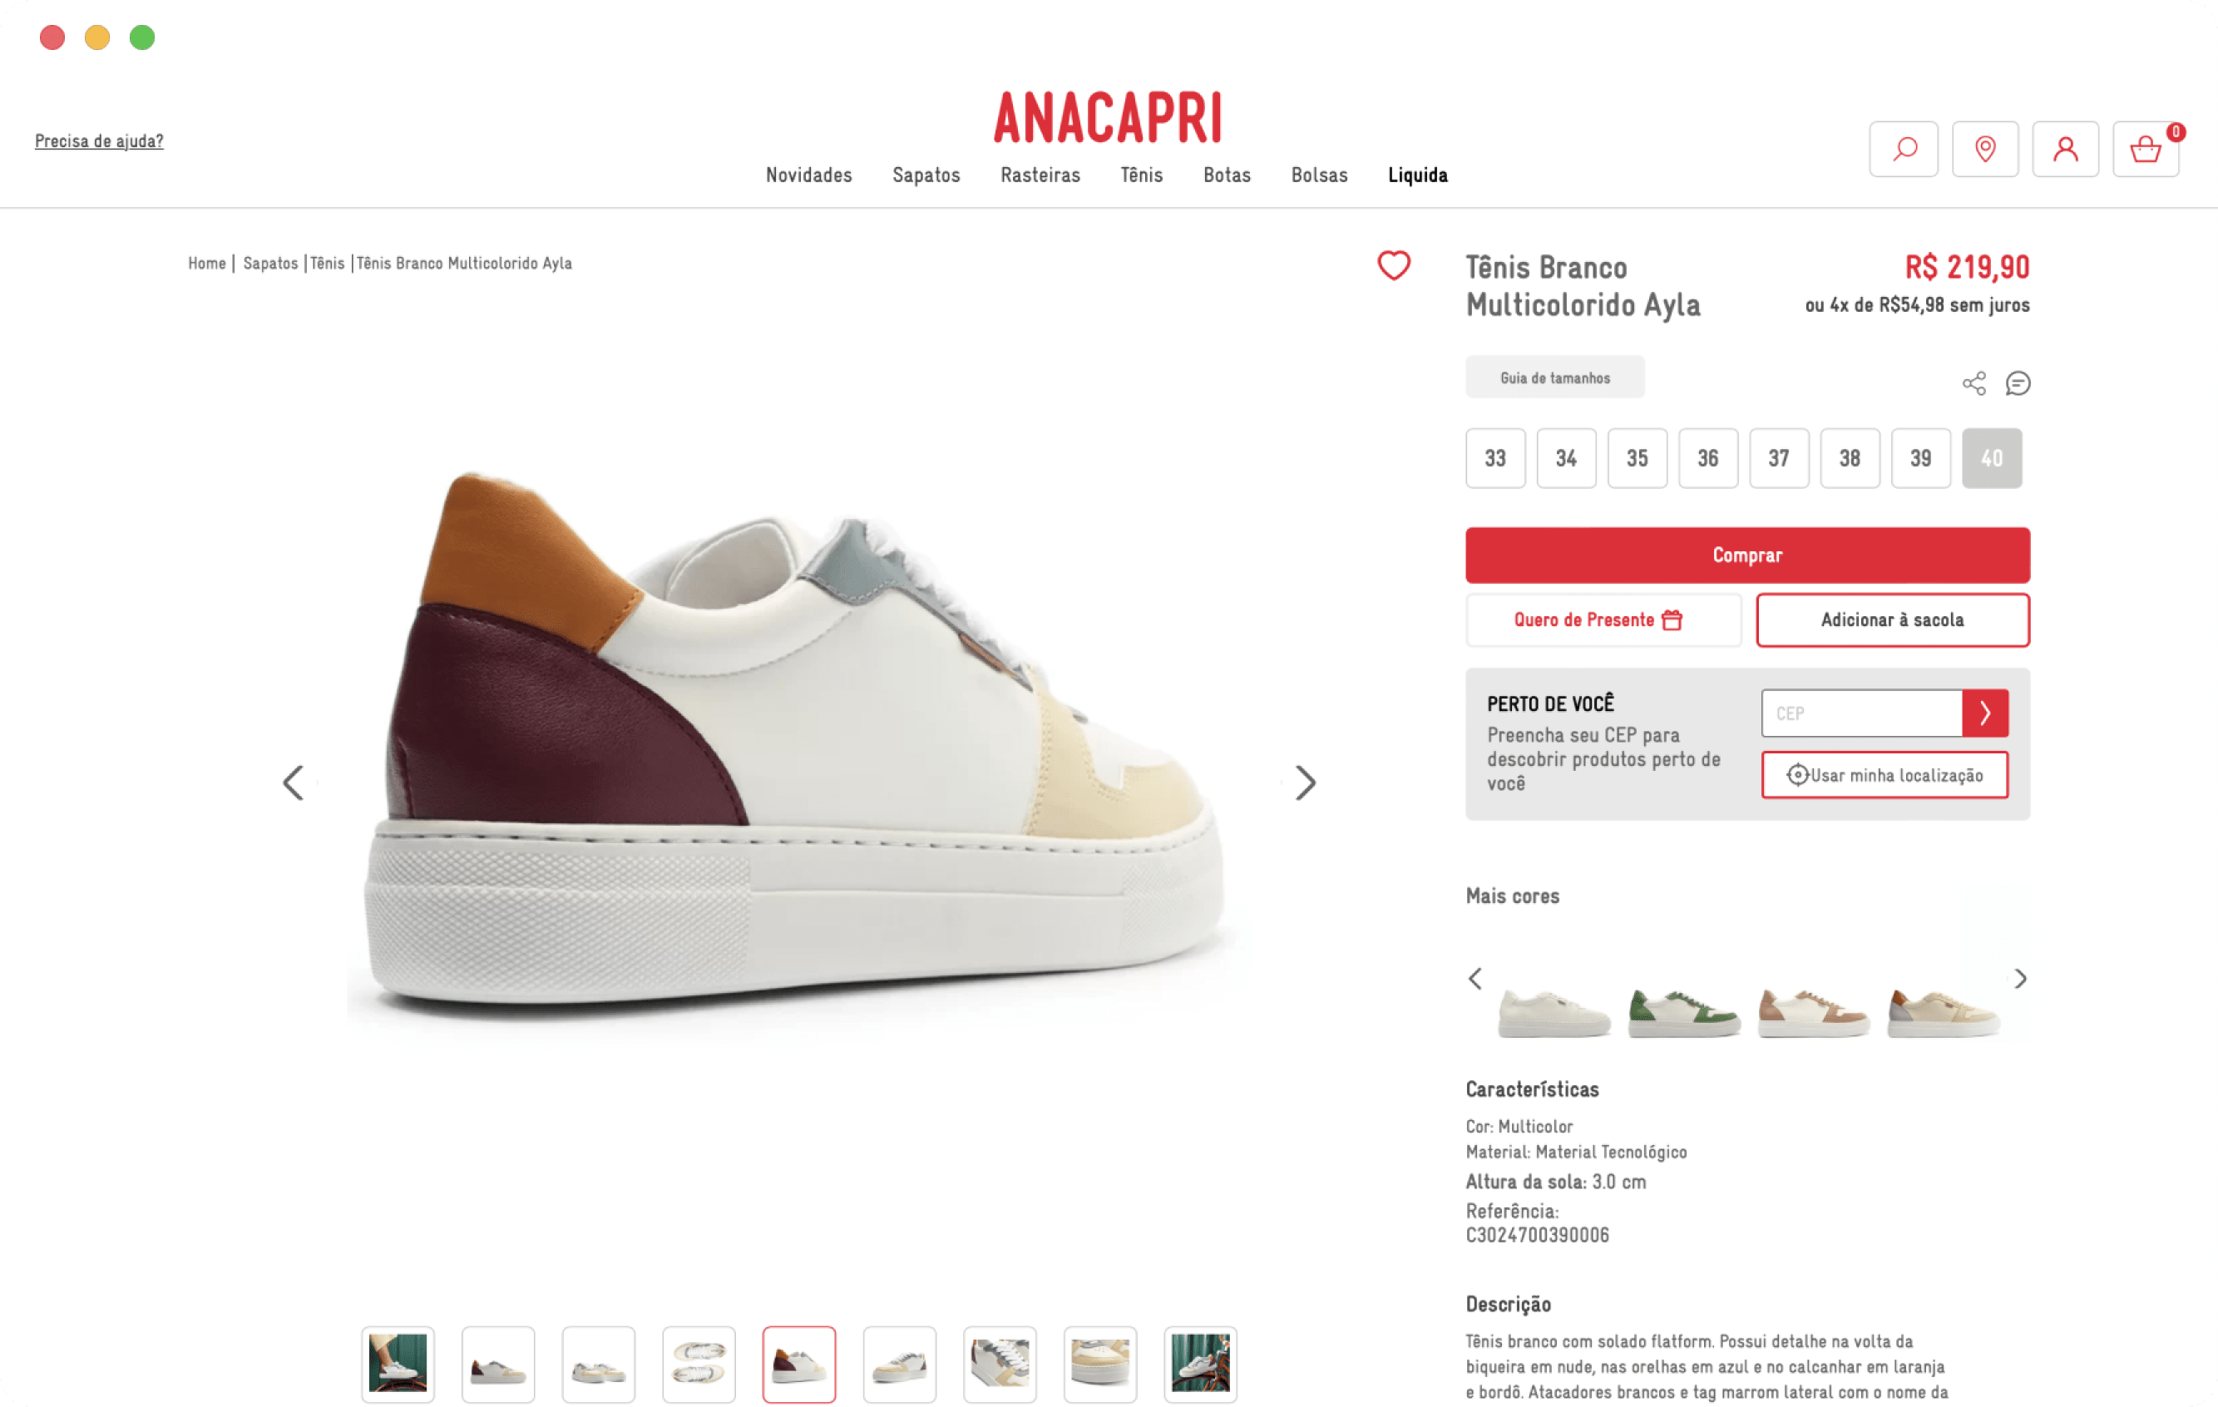Submit CEP with the red arrow icon
The image size is (2218, 1407).
coord(1986,713)
